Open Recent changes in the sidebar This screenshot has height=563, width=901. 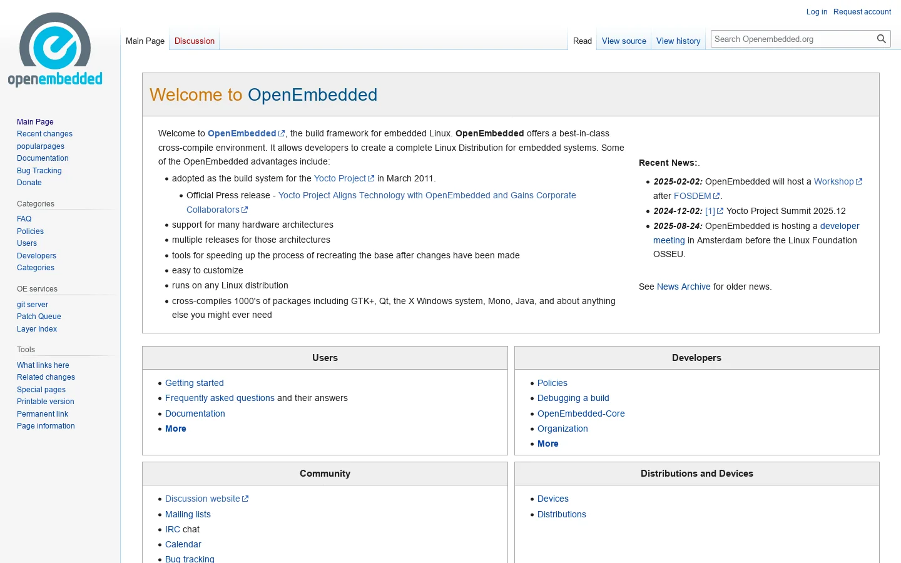tap(44, 134)
